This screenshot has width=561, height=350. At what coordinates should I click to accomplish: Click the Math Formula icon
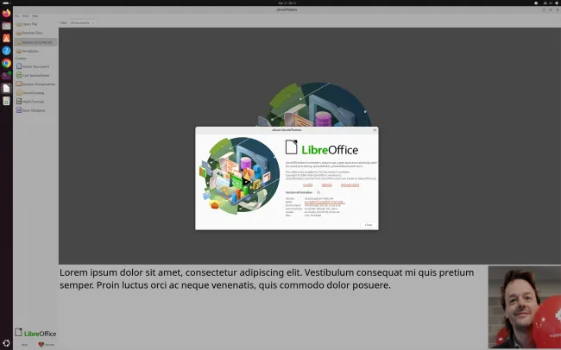click(19, 102)
